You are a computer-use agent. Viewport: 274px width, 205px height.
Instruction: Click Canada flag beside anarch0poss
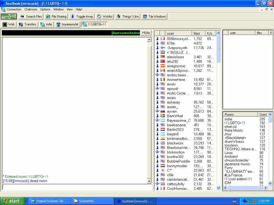click(163, 70)
